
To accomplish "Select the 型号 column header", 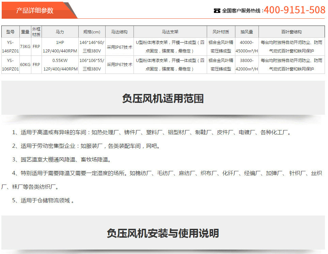I will pos(11,32).
